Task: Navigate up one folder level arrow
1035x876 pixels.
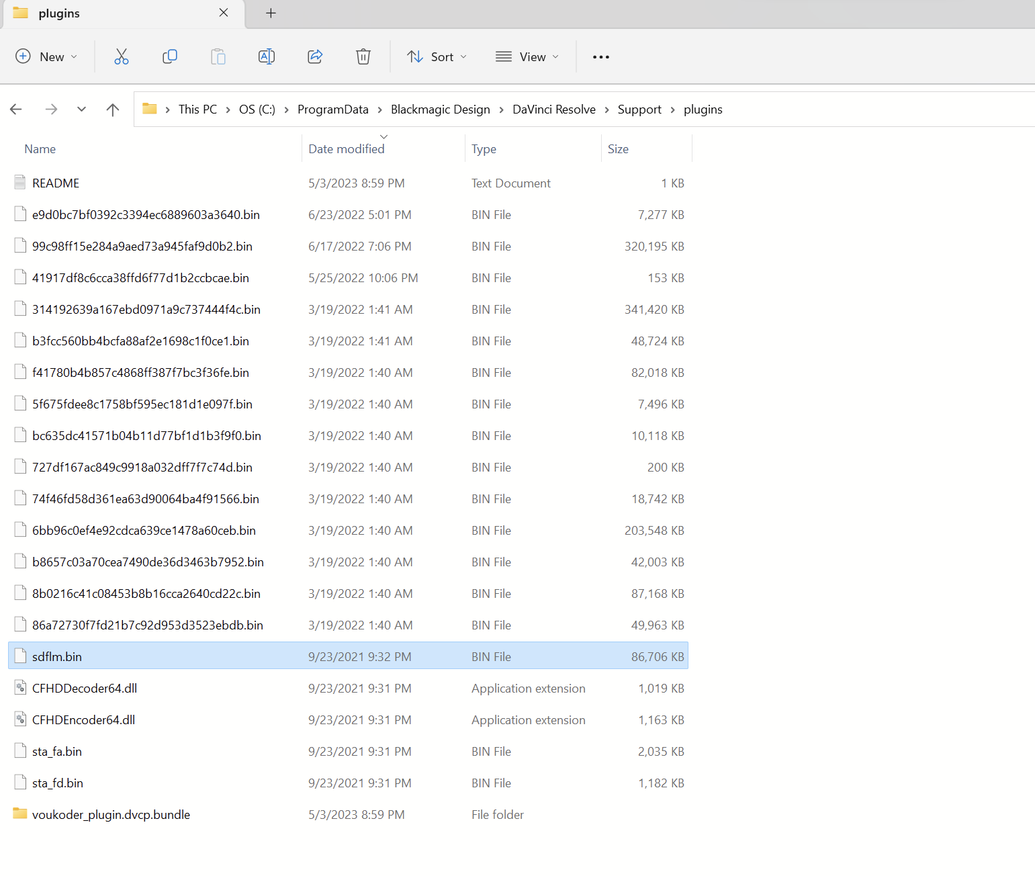Action: [113, 109]
